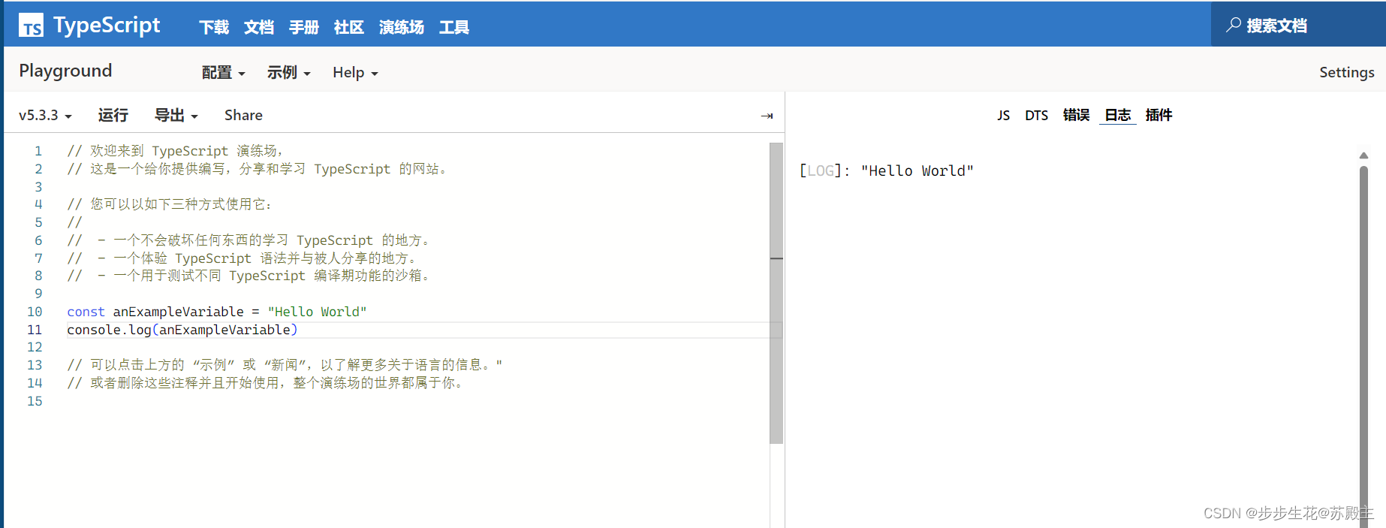Click comment "一个用于测试不同 TypeScript" line
Image resolution: width=1386 pixels, height=528 pixels.
tap(249, 276)
